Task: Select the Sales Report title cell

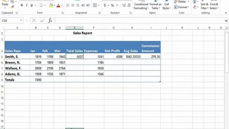Action: coord(83,33)
